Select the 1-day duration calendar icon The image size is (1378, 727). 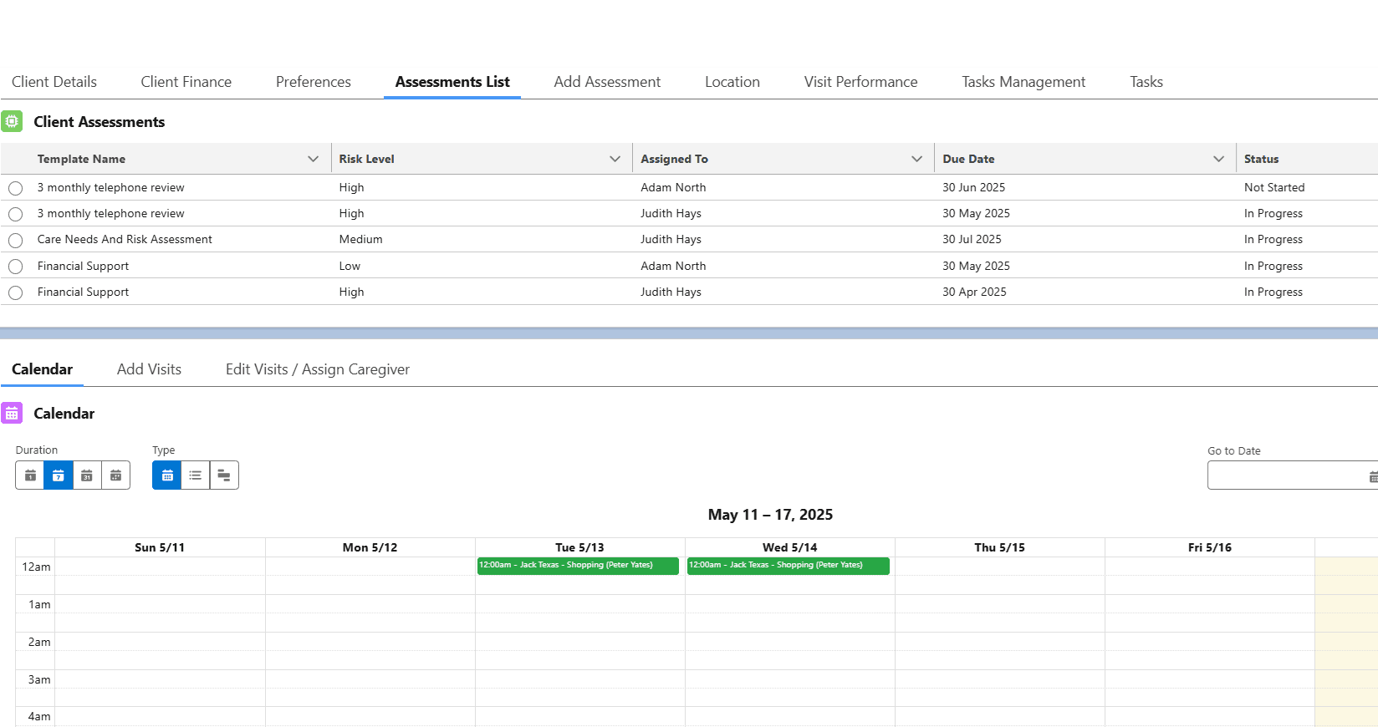[x=30, y=475]
